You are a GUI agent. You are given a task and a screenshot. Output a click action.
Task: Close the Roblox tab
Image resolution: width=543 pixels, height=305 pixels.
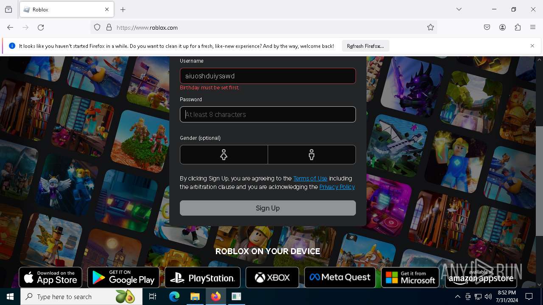[x=107, y=9]
